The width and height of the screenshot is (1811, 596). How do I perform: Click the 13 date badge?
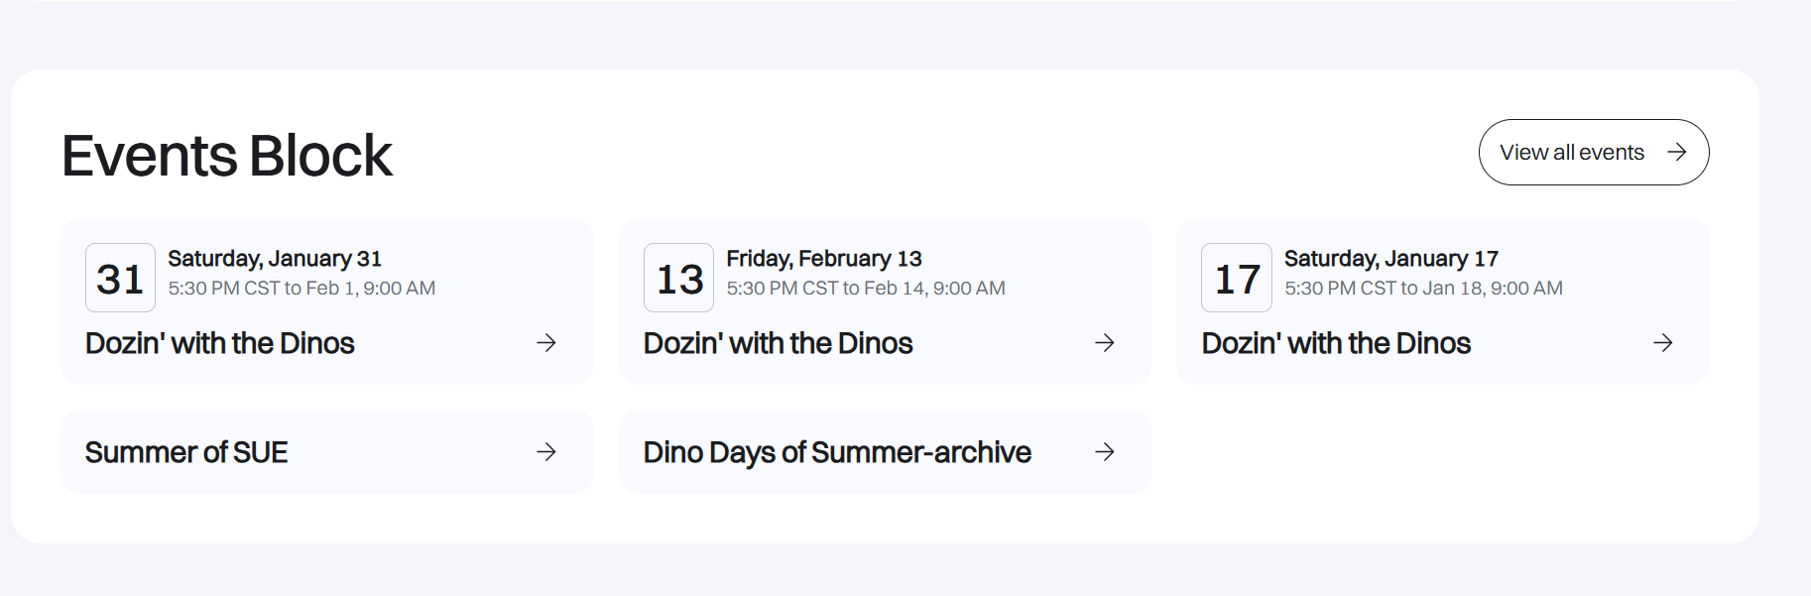[x=679, y=279]
